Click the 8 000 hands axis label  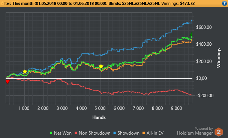click(x=157, y=108)
